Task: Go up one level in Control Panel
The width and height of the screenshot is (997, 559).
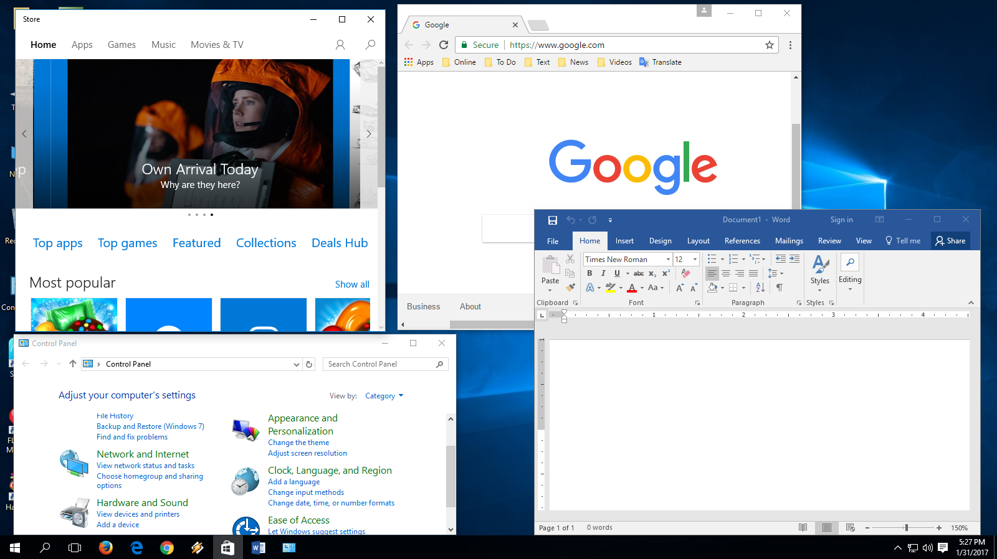Action: tap(73, 364)
